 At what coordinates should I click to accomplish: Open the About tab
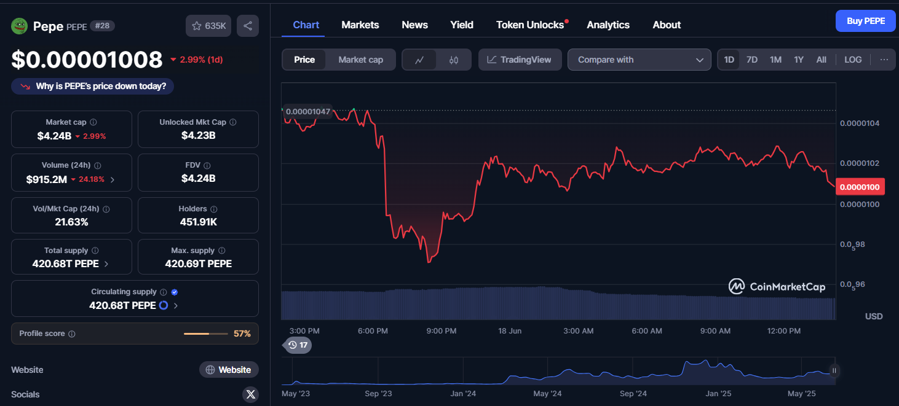point(667,25)
